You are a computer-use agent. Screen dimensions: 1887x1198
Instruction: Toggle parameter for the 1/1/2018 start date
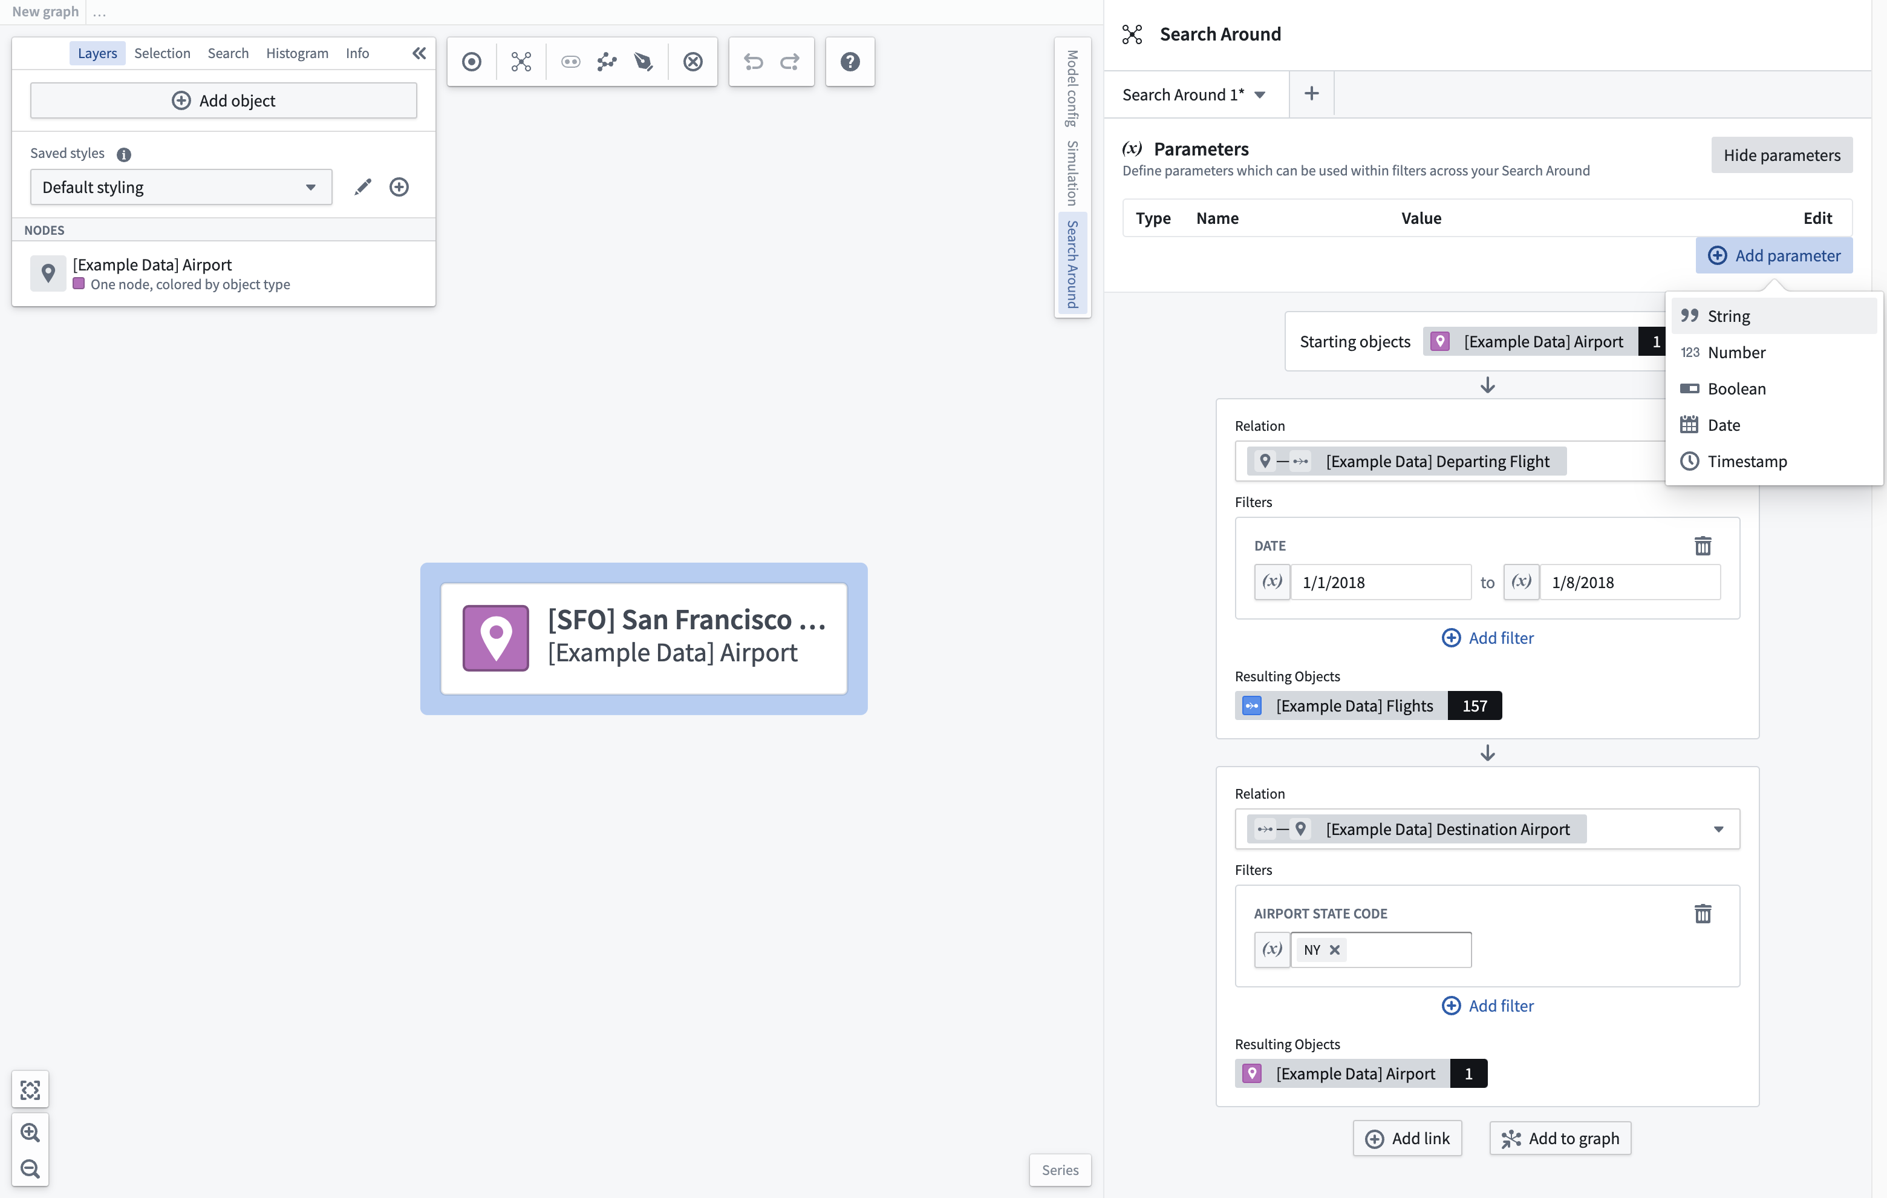1272,581
